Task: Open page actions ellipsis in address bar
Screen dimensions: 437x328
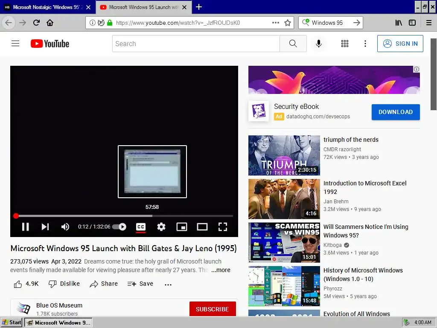Action: [275, 23]
